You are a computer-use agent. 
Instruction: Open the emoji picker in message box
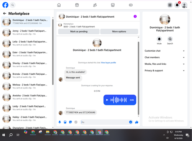131,122
